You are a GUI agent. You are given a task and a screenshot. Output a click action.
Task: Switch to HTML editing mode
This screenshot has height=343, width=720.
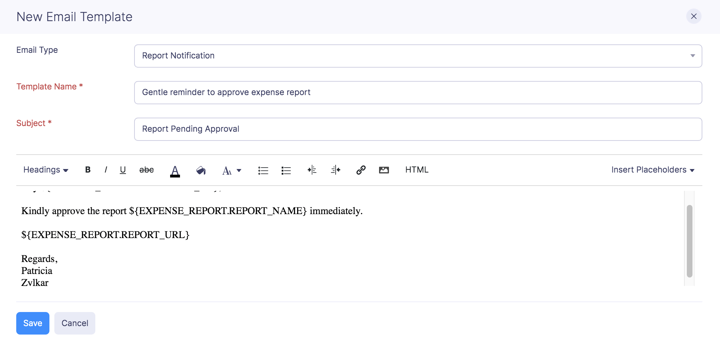point(416,170)
